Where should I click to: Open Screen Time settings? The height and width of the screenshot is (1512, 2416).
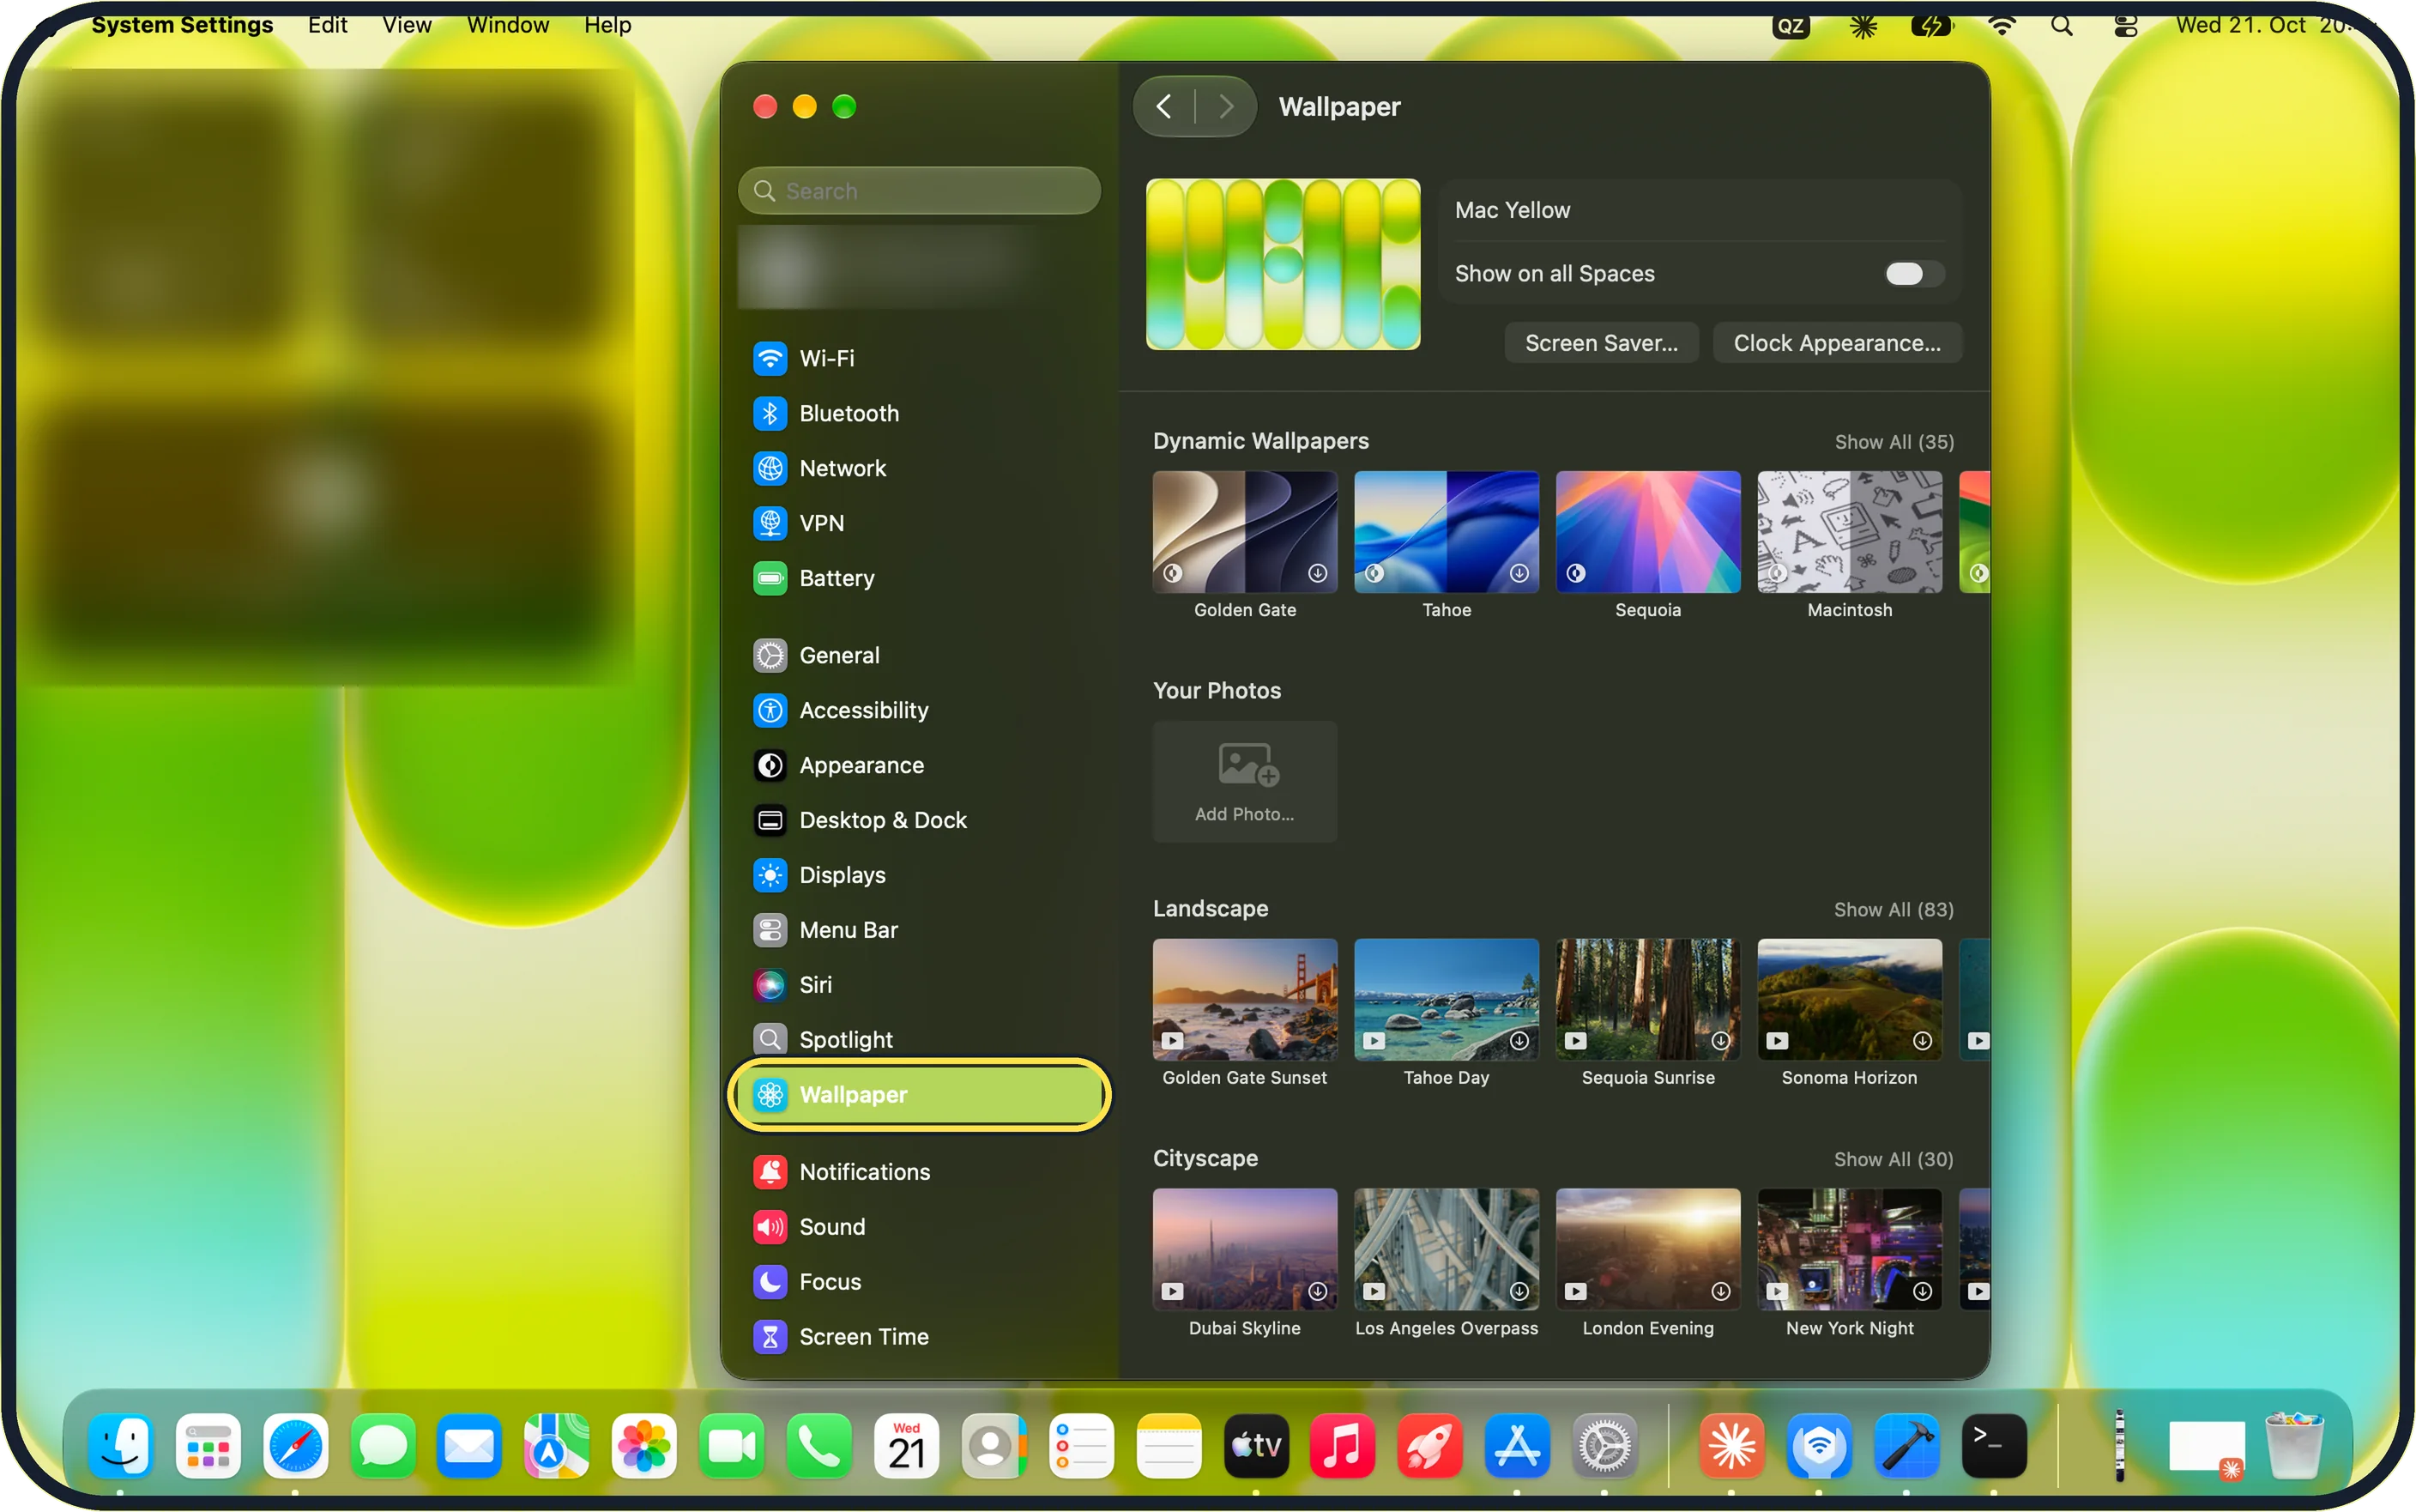919,1337
